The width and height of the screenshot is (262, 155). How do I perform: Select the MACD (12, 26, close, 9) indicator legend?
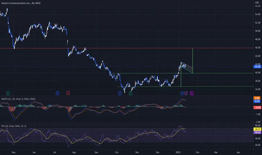[x=18, y=99]
